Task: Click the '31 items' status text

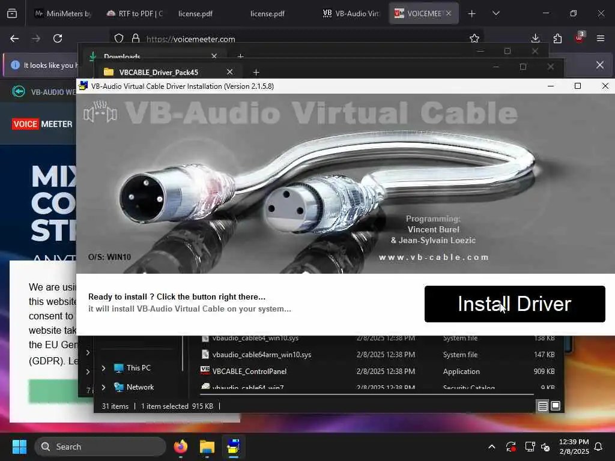Action: pyautogui.click(x=115, y=406)
